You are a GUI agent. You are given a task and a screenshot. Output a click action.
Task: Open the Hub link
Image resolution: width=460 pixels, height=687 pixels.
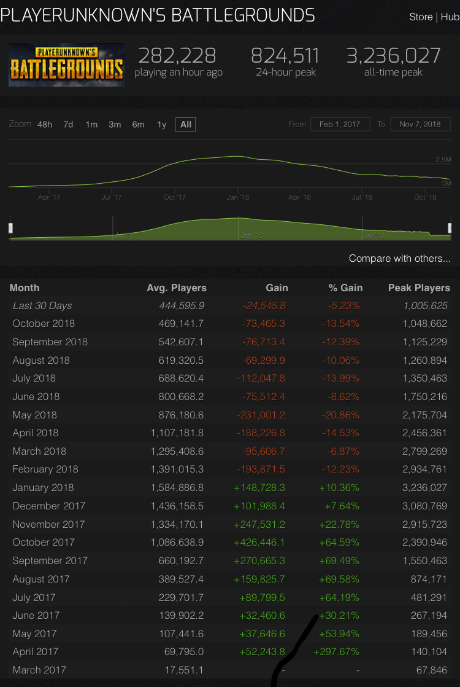pos(450,17)
